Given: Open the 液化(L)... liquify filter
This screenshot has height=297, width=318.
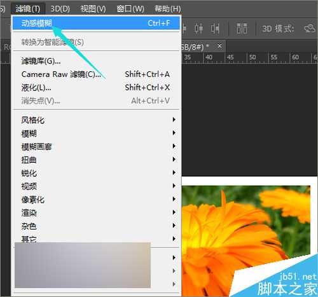Looking at the screenshot, I should click(x=96, y=88).
